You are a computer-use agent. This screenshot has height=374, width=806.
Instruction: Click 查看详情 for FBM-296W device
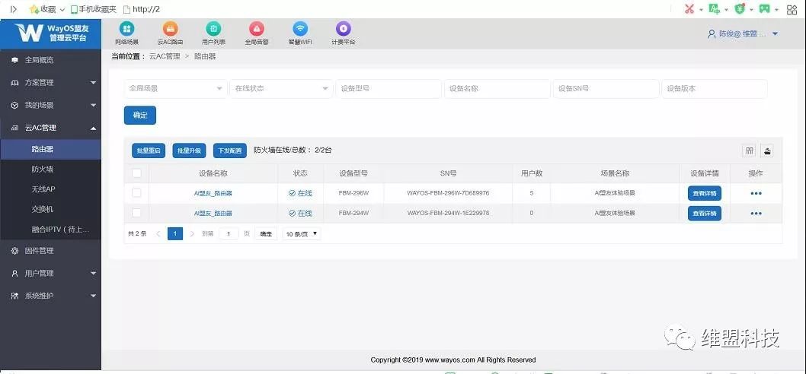pyautogui.click(x=705, y=193)
